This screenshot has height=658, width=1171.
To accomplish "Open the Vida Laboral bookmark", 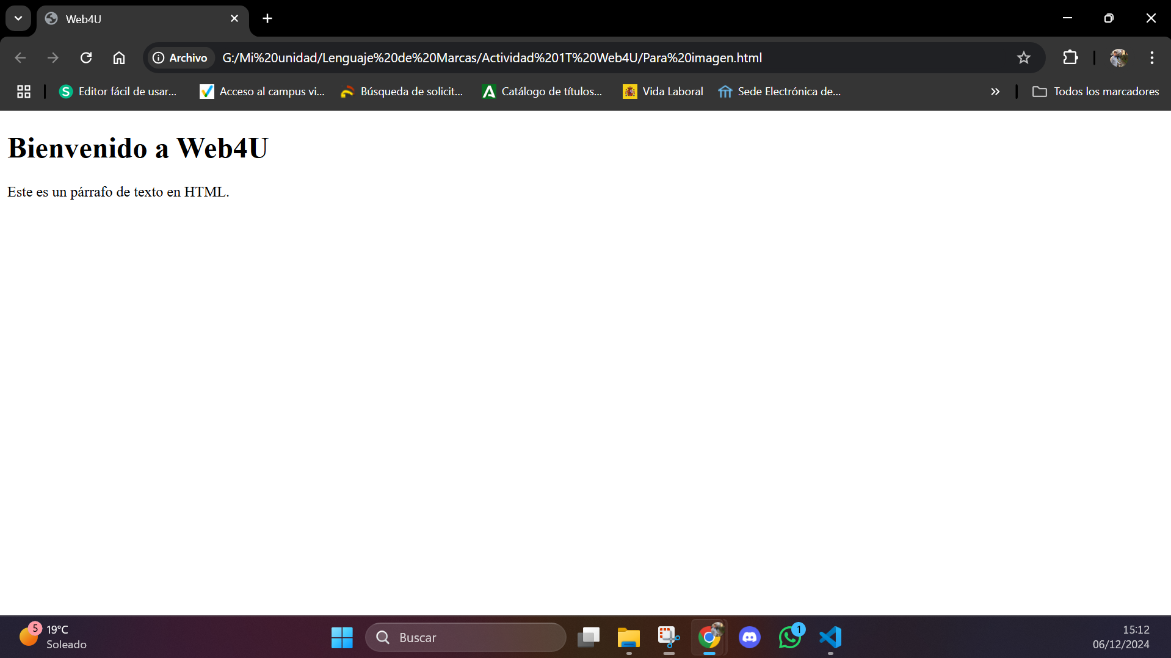I will tap(663, 92).
